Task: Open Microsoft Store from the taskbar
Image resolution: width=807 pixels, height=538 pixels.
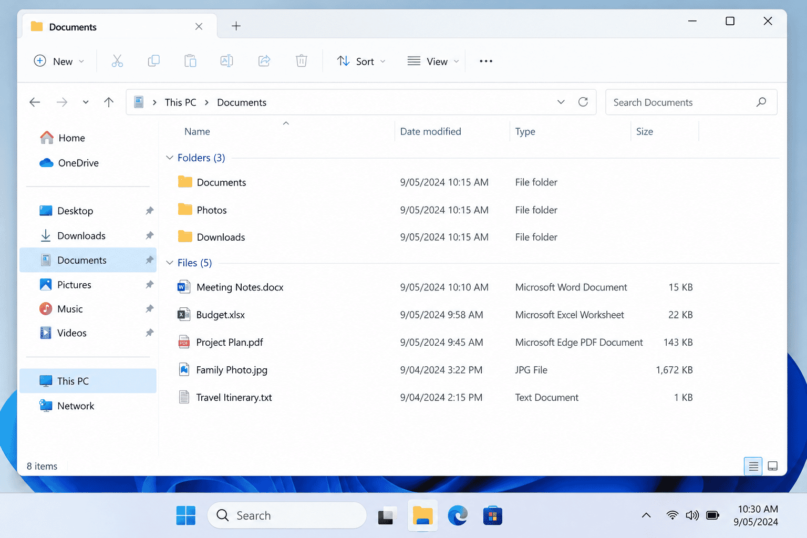Action: (x=493, y=515)
